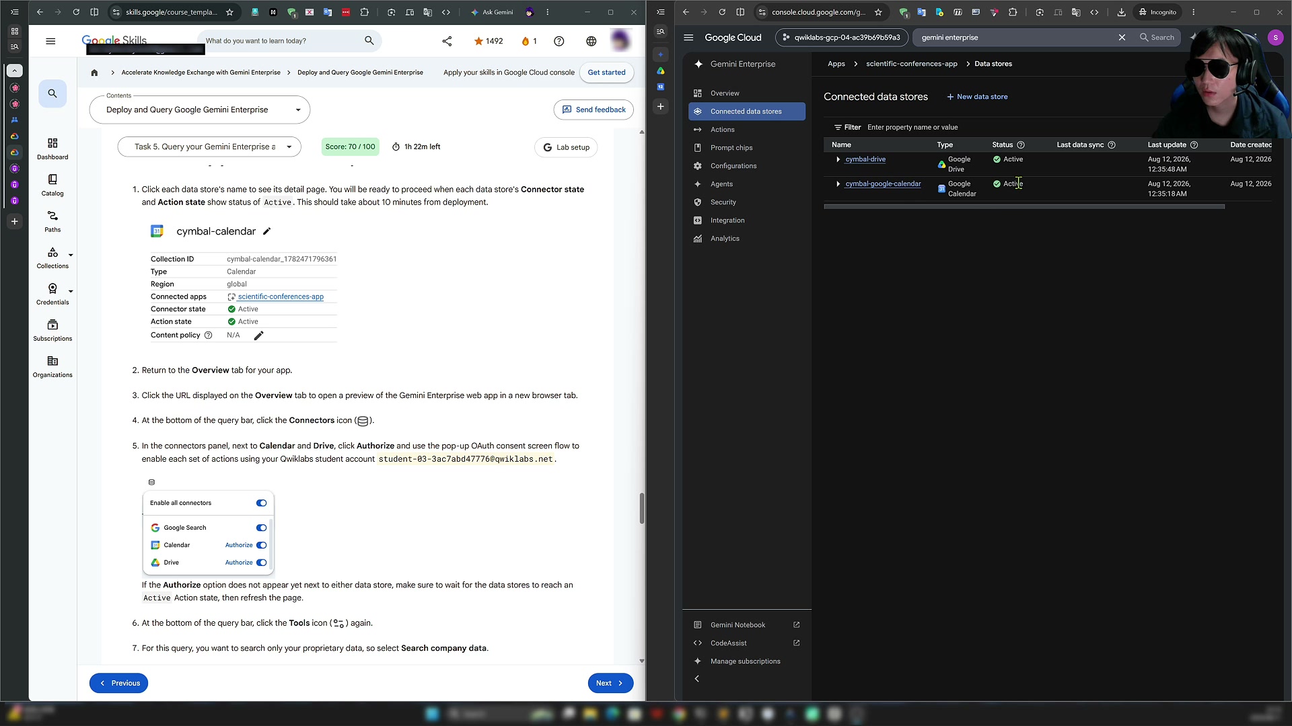Select Connected data stores menu item
The image size is (1292, 726).
click(x=747, y=112)
